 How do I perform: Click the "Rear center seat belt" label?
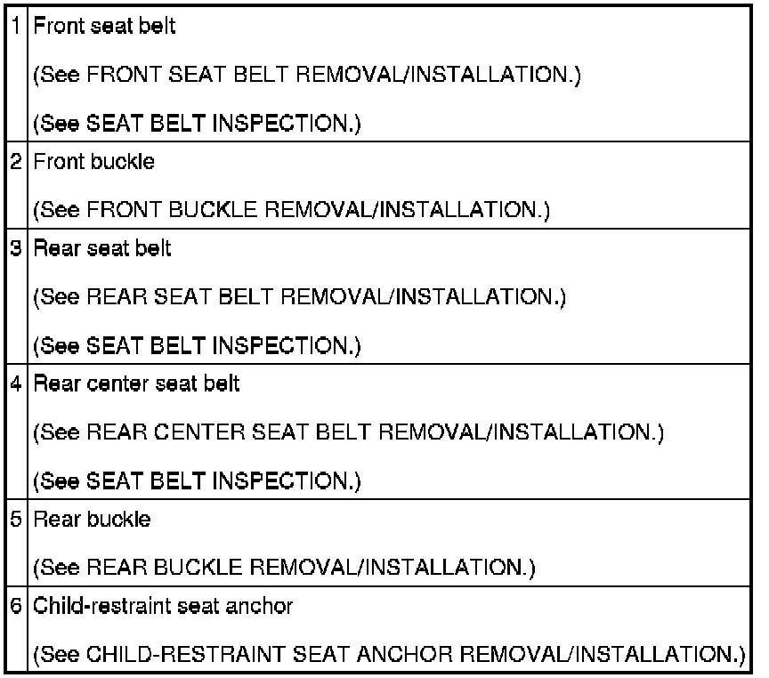136,383
